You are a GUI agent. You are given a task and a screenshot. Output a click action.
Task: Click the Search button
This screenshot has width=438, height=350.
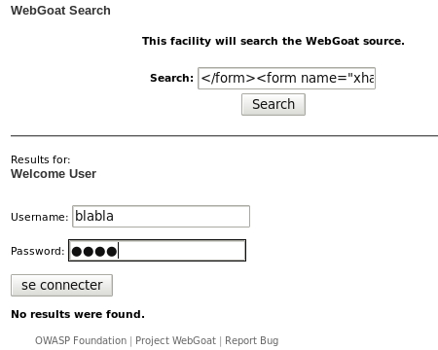[x=274, y=104]
